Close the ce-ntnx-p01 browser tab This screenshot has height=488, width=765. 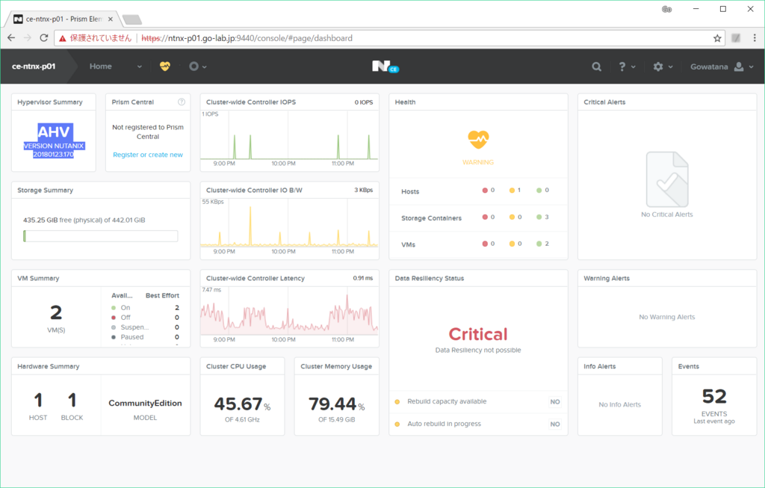pyautogui.click(x=111, y=19)
